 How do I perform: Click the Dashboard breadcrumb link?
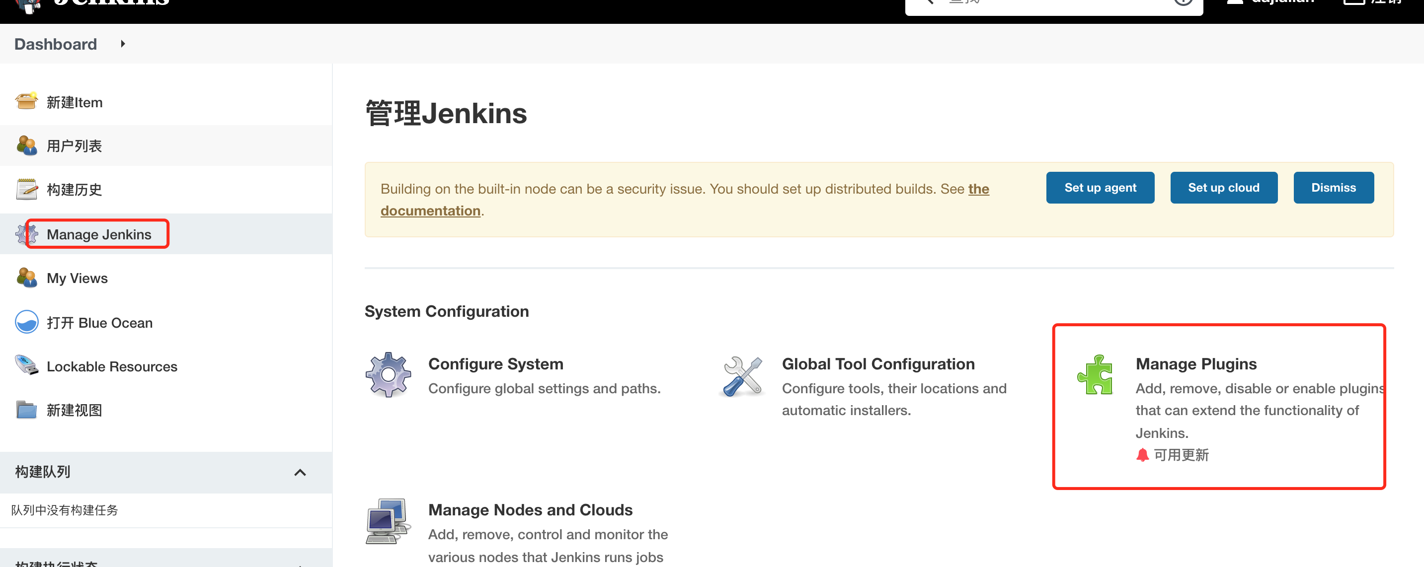pos(55,44)
